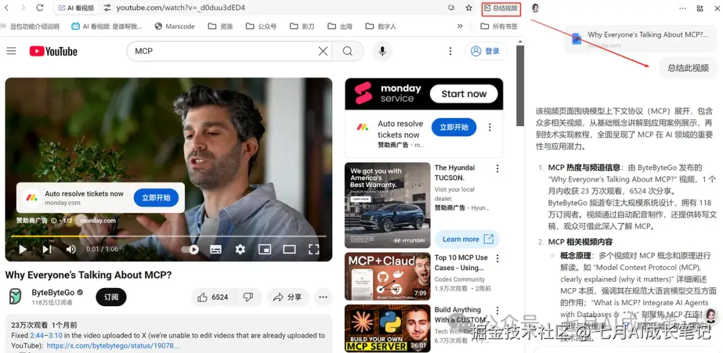This screenshot has width=723, height=353.
Task: Open YouTube settings three-dot menu
Action: click(x=451, y=51)
